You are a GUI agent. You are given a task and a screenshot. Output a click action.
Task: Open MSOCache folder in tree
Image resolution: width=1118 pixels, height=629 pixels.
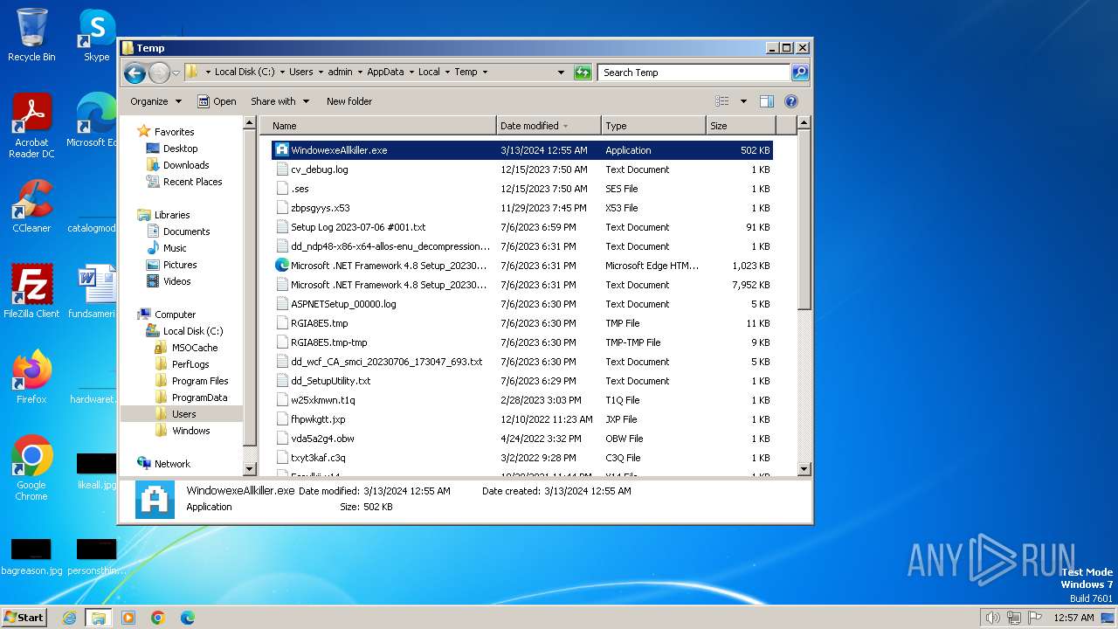[194, 348]
